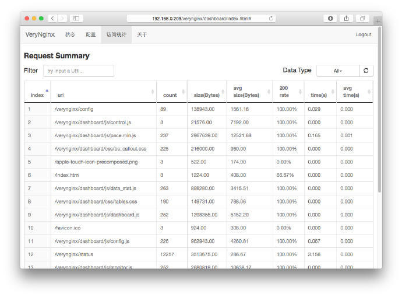Click time value 0.029

click(x=314, y=109)
